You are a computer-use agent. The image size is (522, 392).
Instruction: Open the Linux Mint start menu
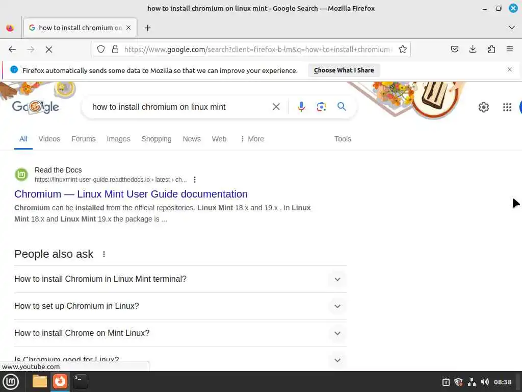point(11,382)
